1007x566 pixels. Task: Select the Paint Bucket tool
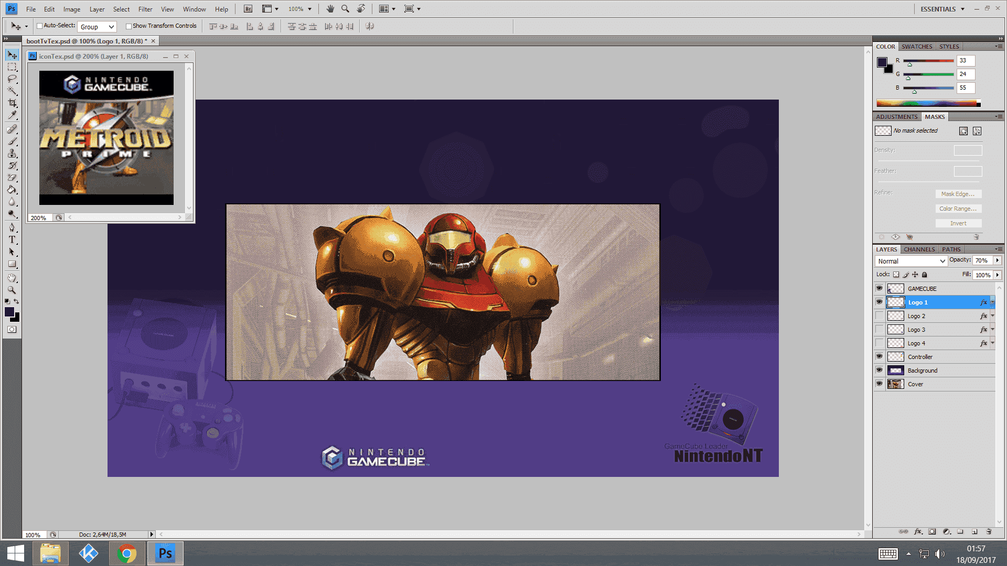12,190
